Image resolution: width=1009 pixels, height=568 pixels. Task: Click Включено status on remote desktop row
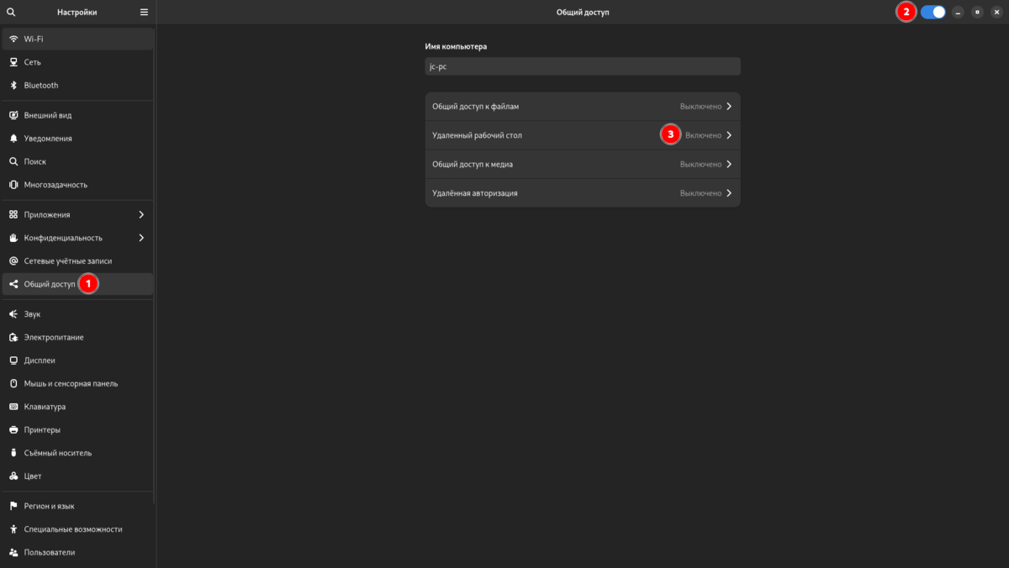point(704,135)
